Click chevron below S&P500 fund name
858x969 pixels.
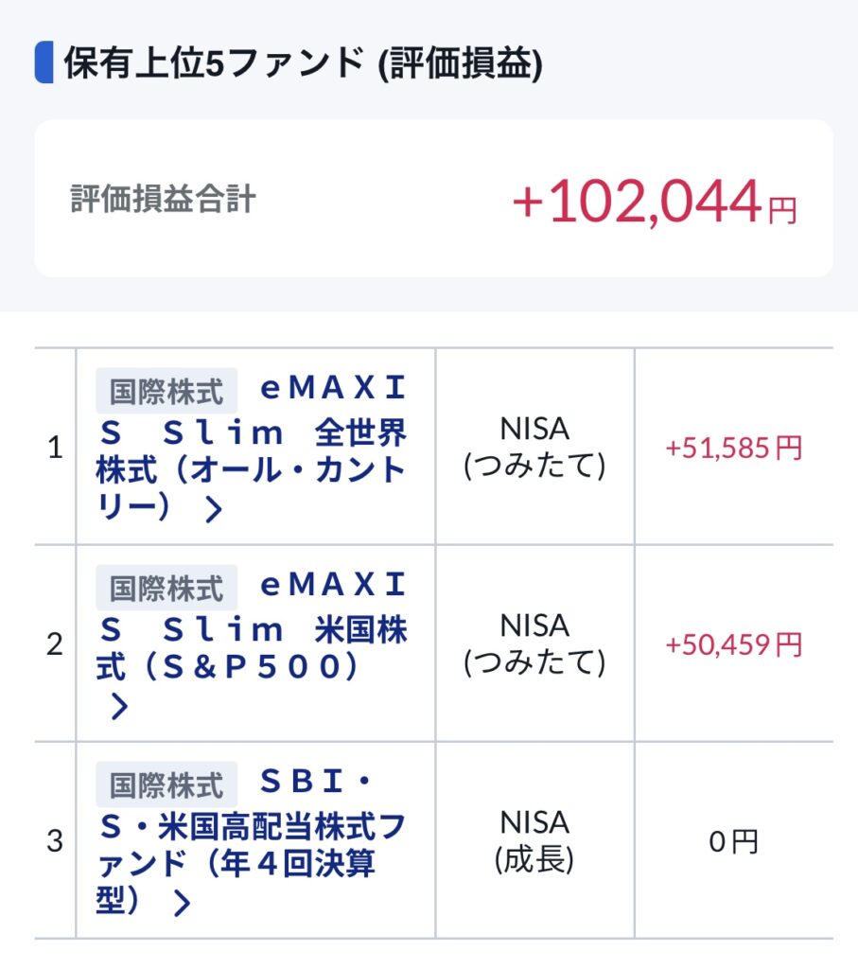coord(118,706)
